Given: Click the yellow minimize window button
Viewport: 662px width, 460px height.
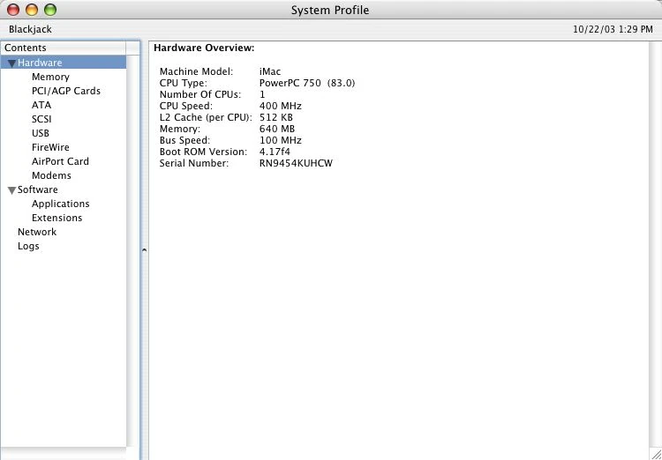Looking at the screenshot, I should [x=32, y=10].
